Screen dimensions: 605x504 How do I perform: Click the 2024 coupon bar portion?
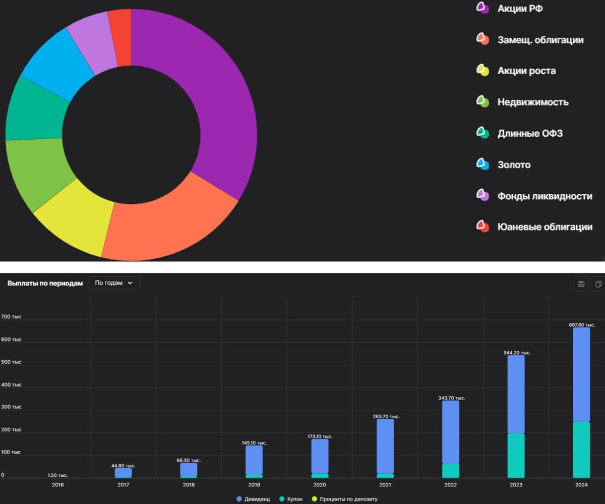(581, 450)
